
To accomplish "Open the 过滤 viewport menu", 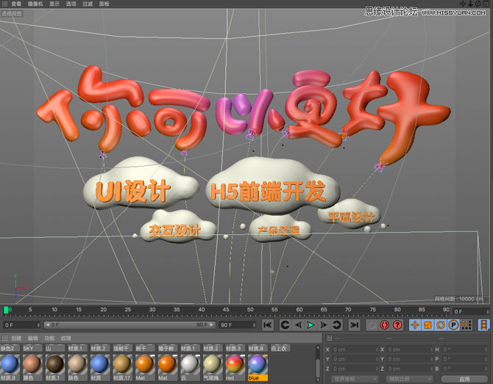I will pos(88,4).
